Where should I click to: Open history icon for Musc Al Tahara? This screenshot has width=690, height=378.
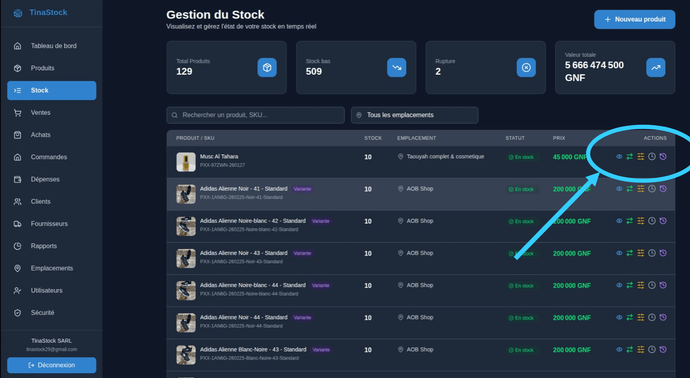tap(663, 157)
